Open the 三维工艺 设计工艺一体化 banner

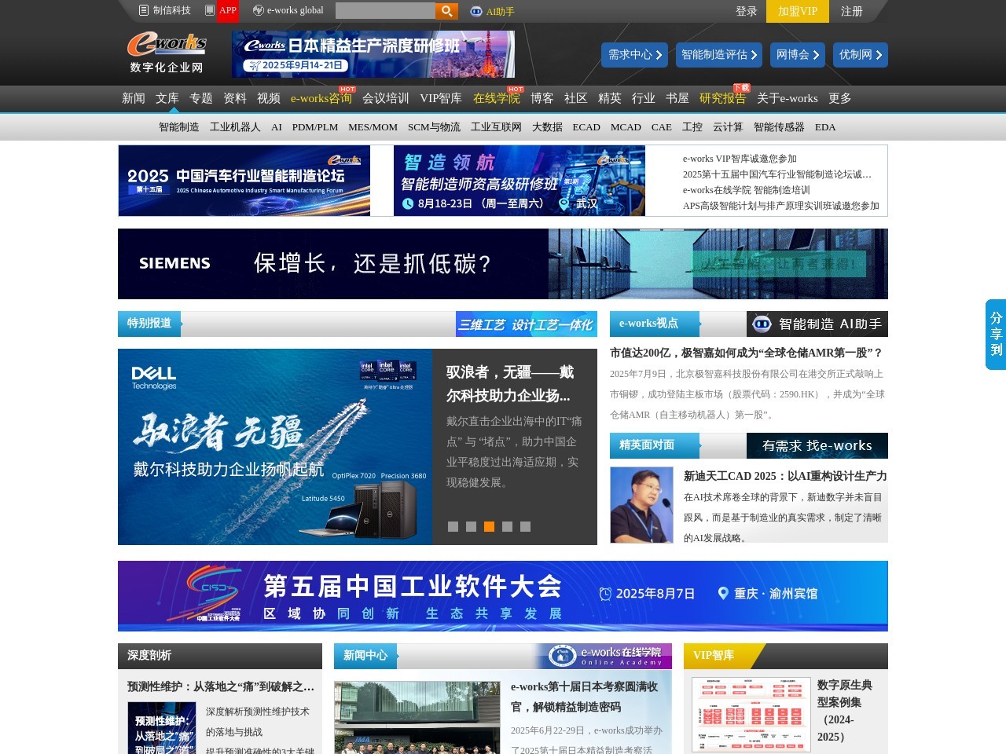pyautogui.click(x=527, y=324)
